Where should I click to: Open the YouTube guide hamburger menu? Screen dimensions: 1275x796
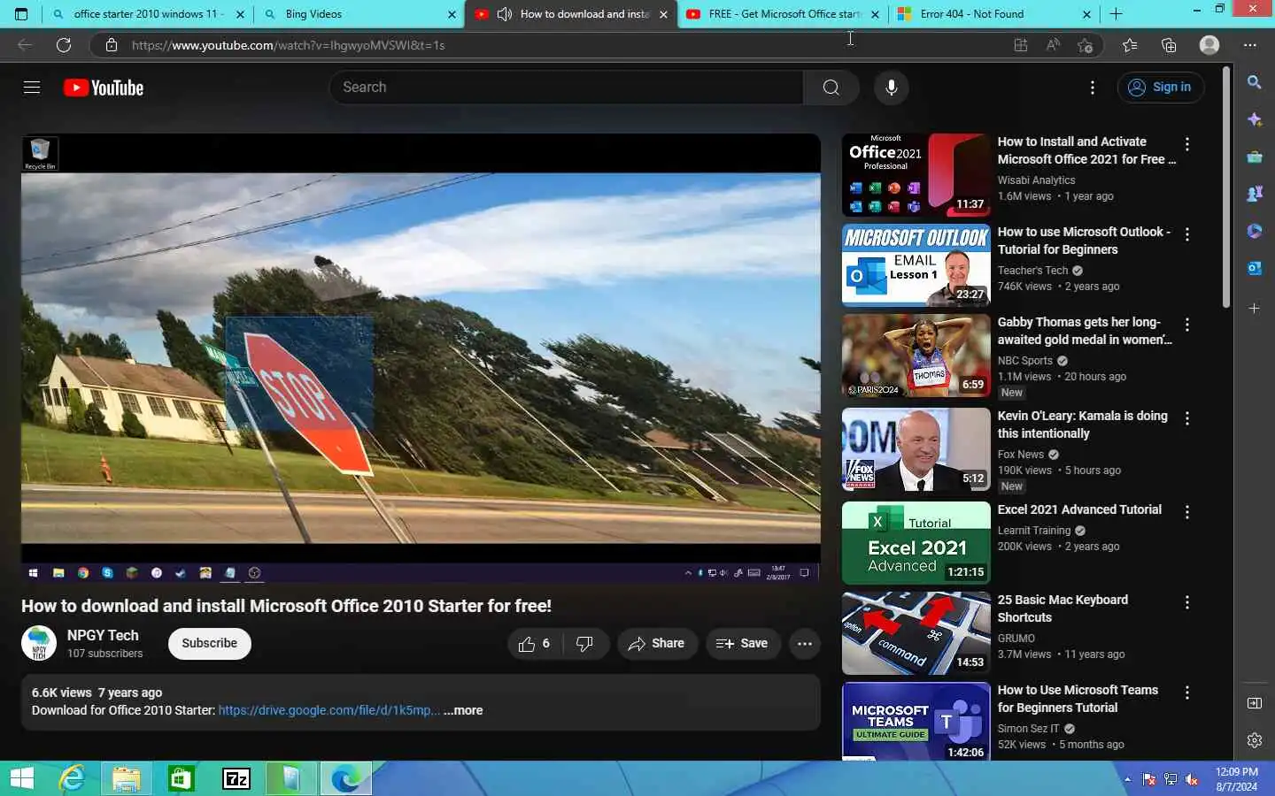tap(32, 88)
